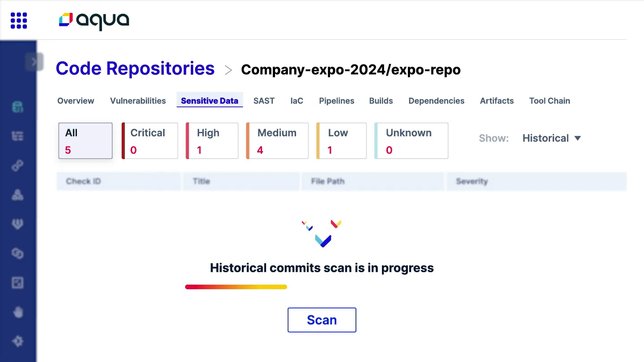Click the shield sidebar icon
Image resolution: width=644 pixels, height=362 pixels.
tap(17, 224)
